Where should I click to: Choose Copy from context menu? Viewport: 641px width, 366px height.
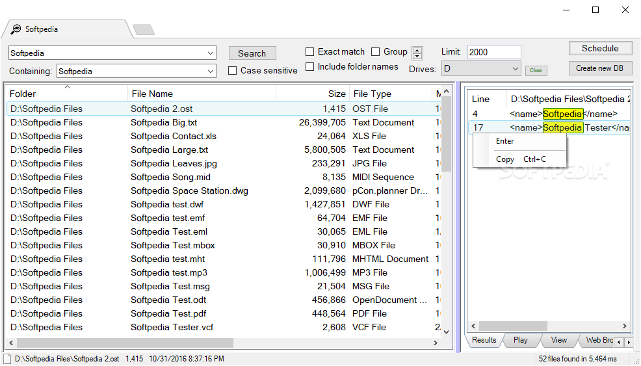519,159
